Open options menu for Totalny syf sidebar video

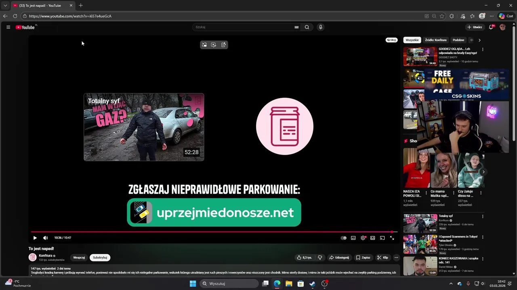[482, 216]
